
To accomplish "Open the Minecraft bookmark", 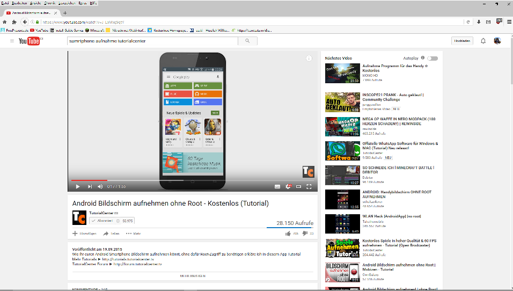I will [94, 30].
